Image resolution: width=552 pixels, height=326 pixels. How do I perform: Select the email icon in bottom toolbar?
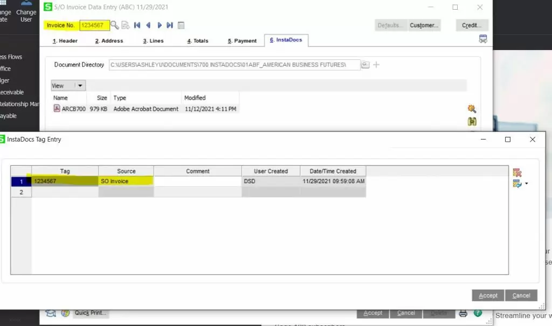(x=50, y=313)
